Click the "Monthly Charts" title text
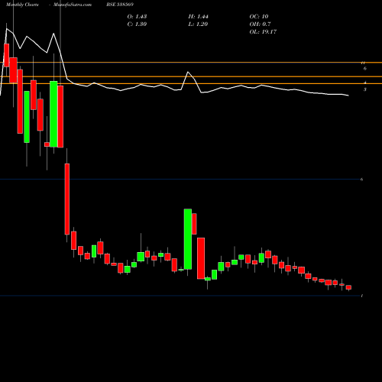Viewport: 382px width, 382px height. (22, 5)
